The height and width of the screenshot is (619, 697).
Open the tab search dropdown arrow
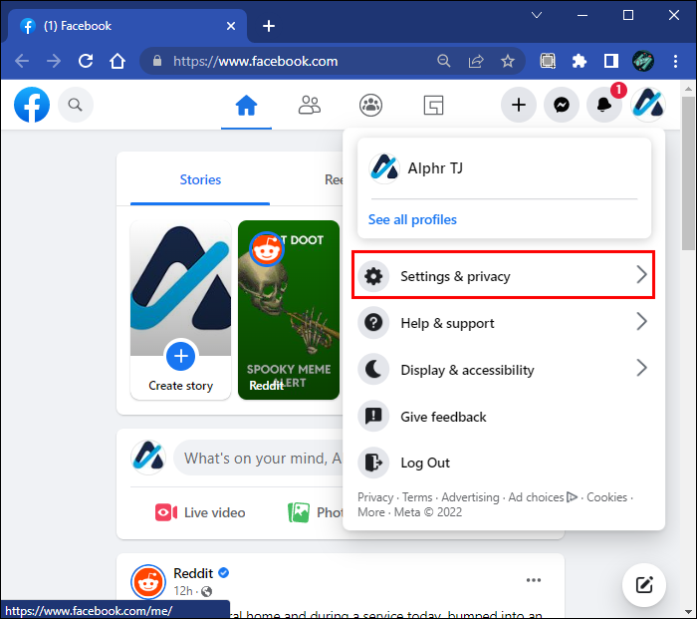click(x=537, y=15)
